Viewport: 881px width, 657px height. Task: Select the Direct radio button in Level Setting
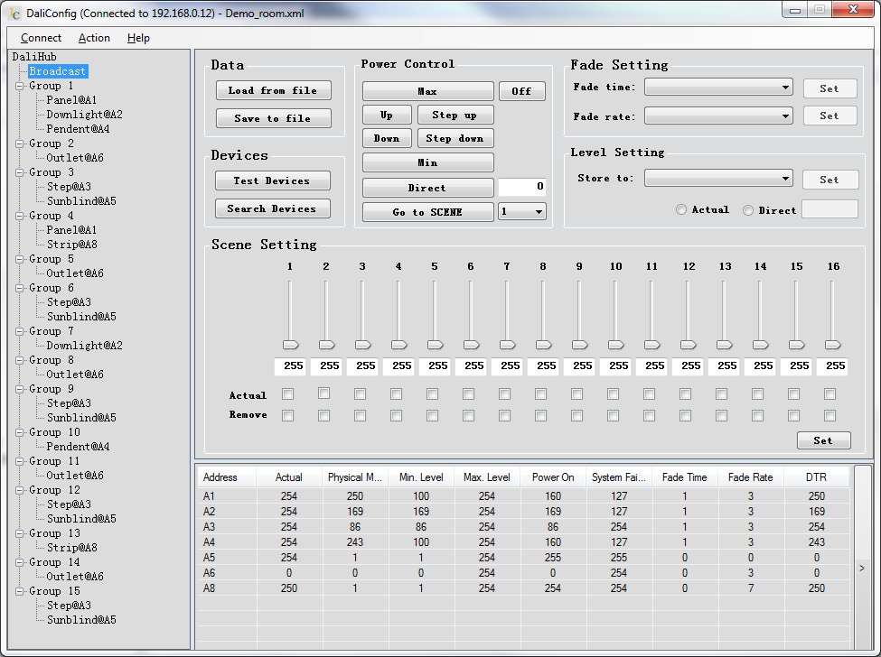click(748, 210)
